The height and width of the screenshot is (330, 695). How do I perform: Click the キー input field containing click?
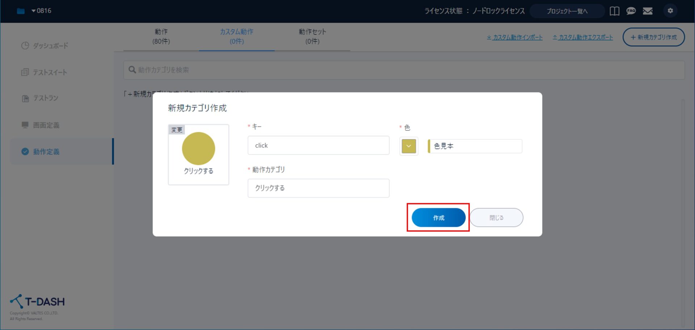(x=318, y=145)
